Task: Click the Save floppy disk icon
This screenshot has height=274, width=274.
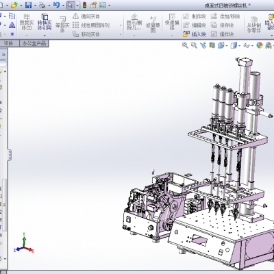Action: point(28,5)
